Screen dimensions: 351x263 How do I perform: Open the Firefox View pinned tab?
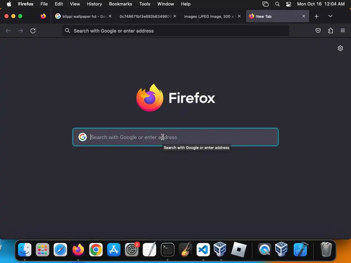coord(43,16)
